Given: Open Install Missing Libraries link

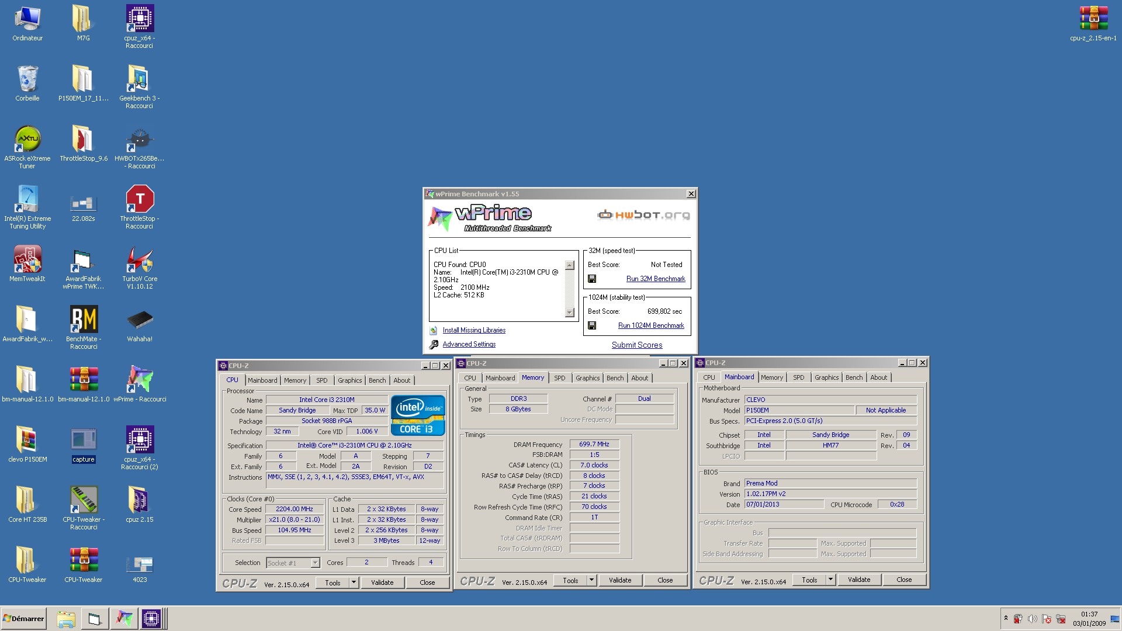Looking at the screenshot, I should pyautogui.click(x=474, y=331).
